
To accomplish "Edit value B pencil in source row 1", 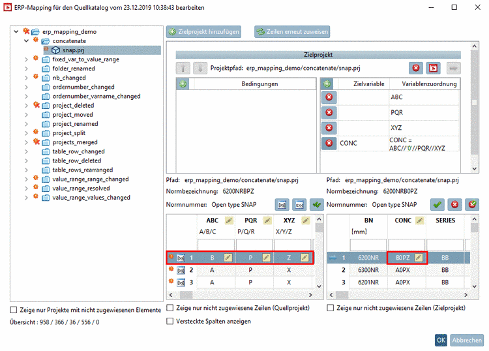I will click(228, 258).
